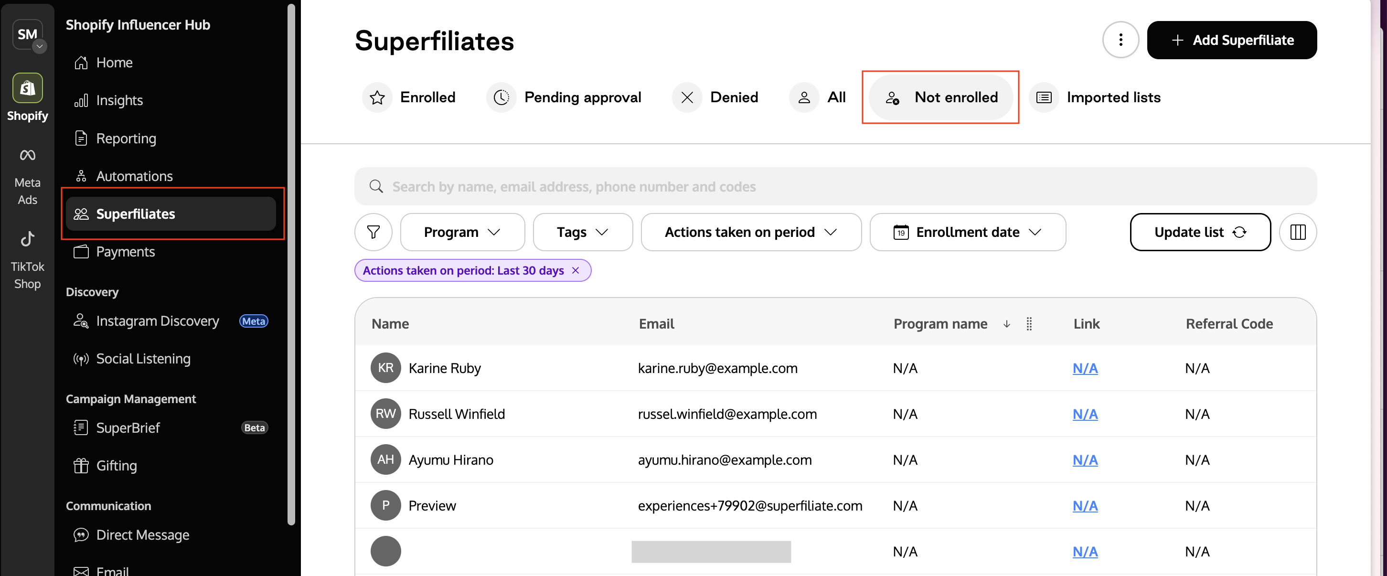
Task: Click the Program name column drag handle
Action: point(1029,323)
